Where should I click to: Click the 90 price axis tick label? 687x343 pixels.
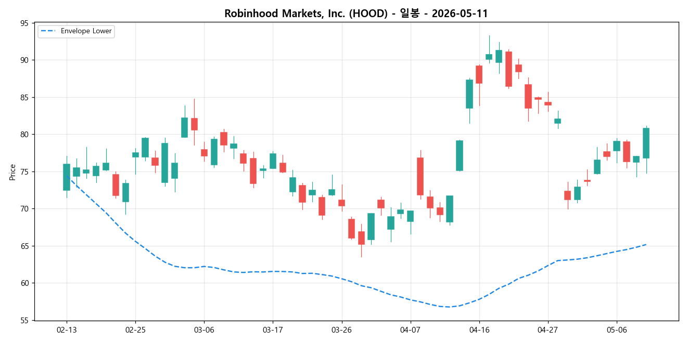(26, 60)
